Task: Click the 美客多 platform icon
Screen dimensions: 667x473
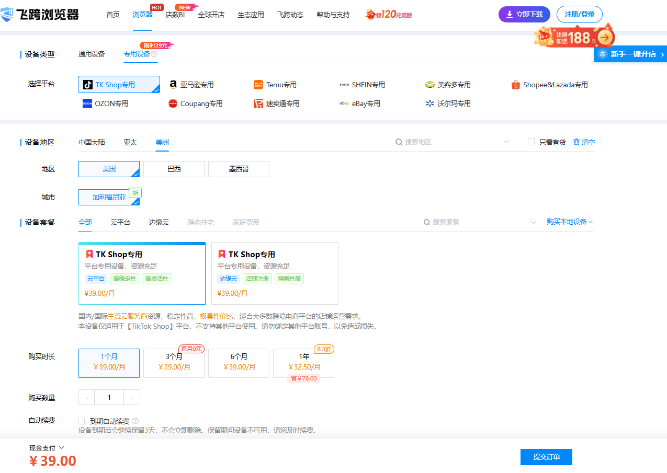Action: coord(430,85)
